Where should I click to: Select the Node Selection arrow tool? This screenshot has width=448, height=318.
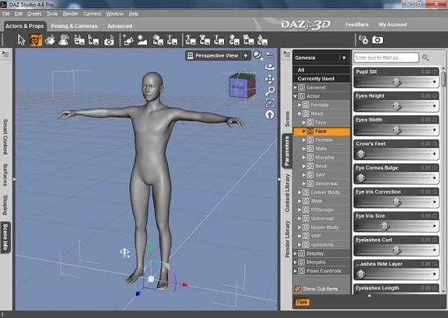point(22,40)
